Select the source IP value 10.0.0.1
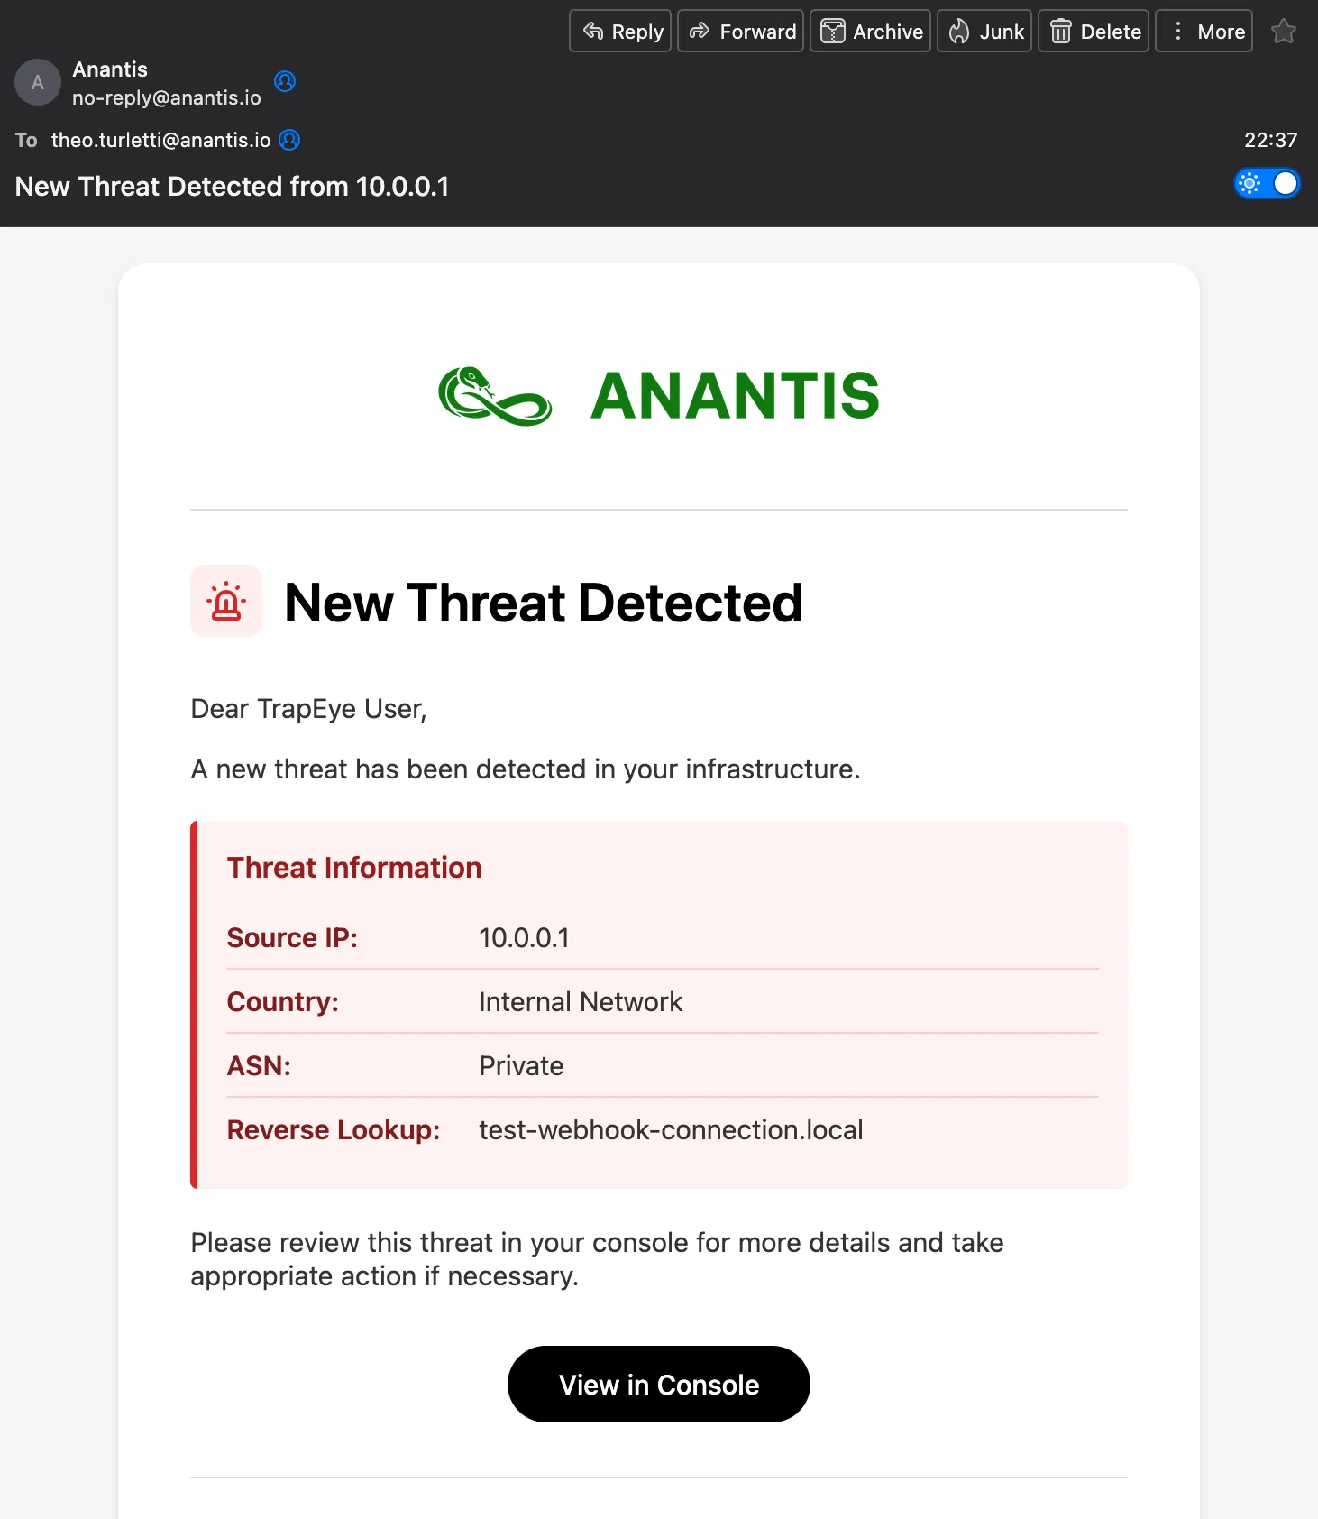The height and width of the screenshot is (1519, 1318). point(524,938)
